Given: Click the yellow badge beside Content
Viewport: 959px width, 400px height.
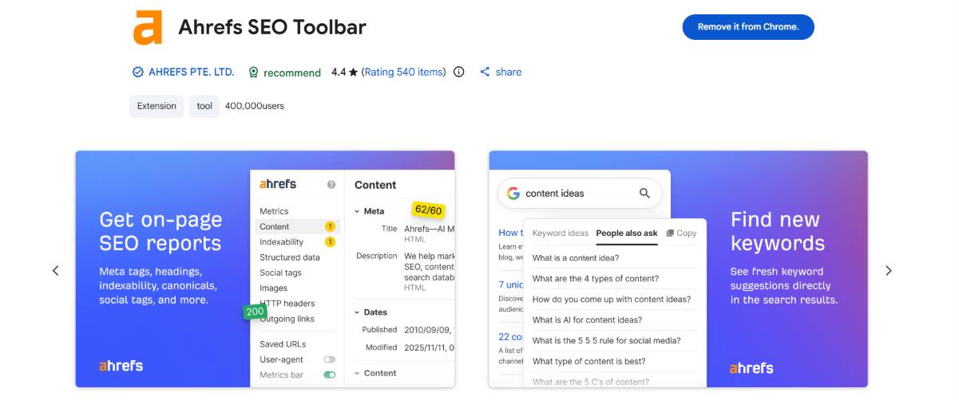Looking at the screenshot, I should click(x=330, y=227).
